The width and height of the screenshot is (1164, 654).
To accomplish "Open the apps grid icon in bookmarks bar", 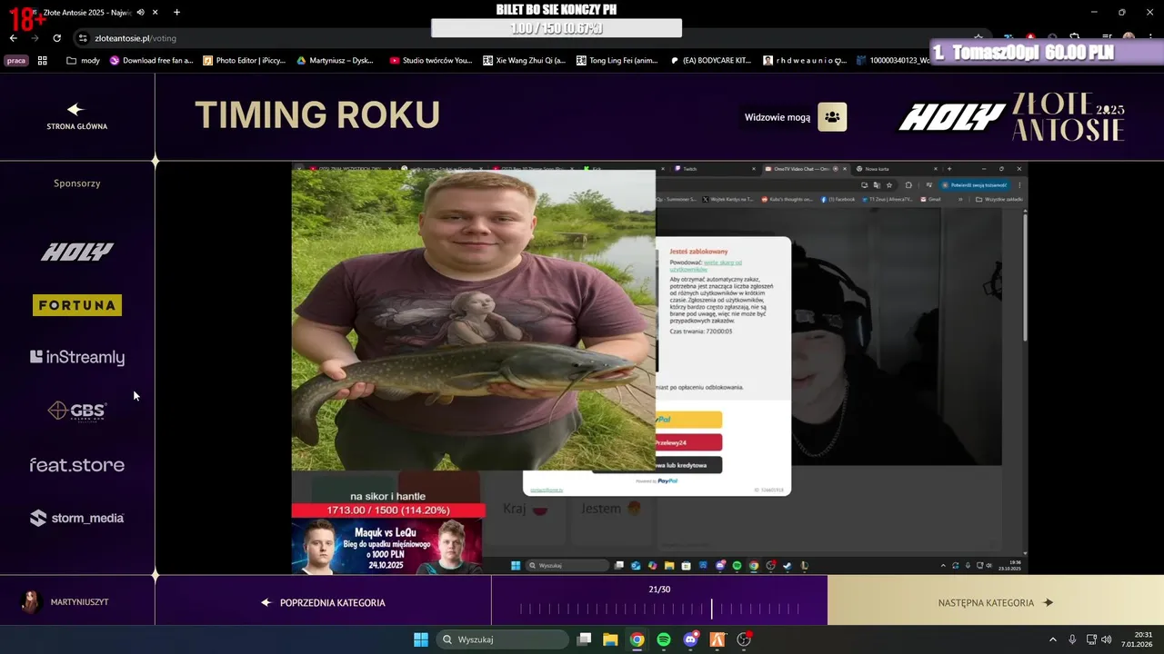I will 42,61.
